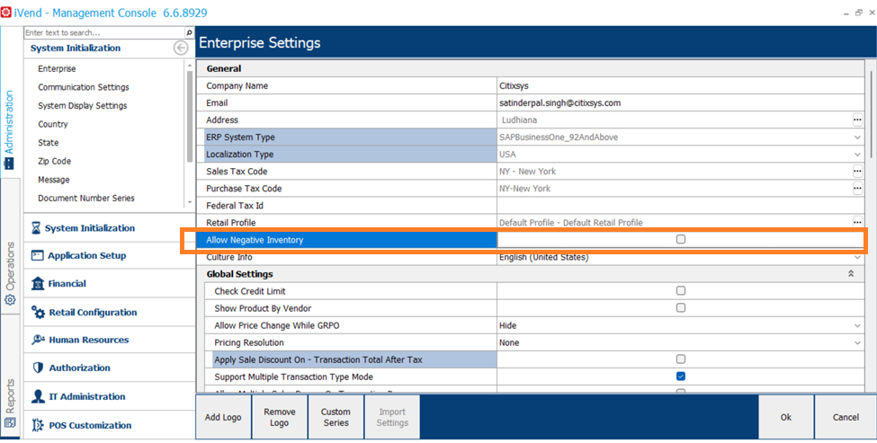Image resolution: width=877 pixels, height=443 pixels.
Task: Click the Reports icon in vertical sidebar
Action: (x=10, y=422)
